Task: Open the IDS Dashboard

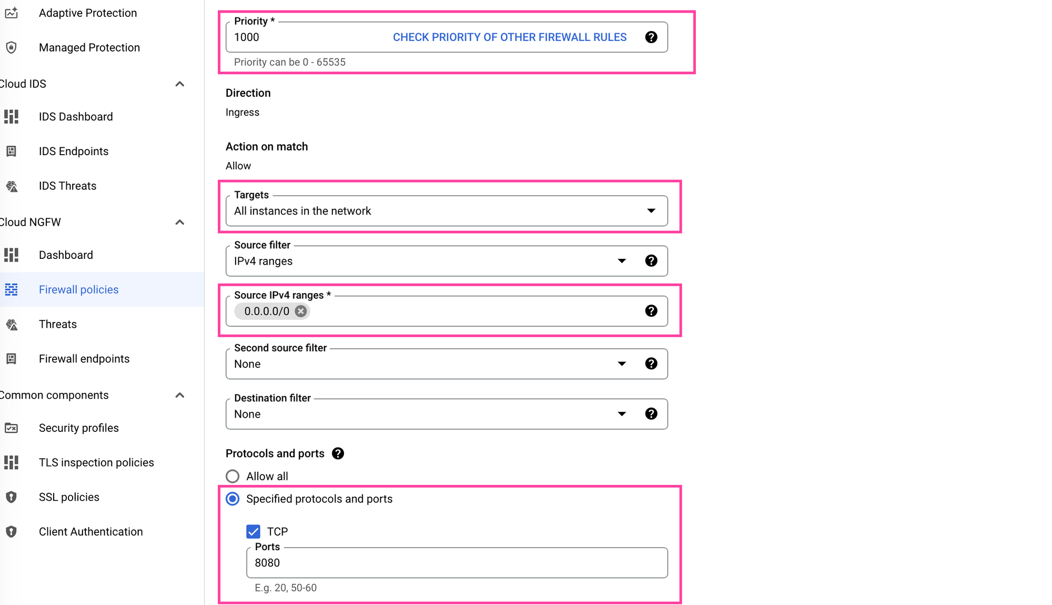Action: [x=76, y=116]
